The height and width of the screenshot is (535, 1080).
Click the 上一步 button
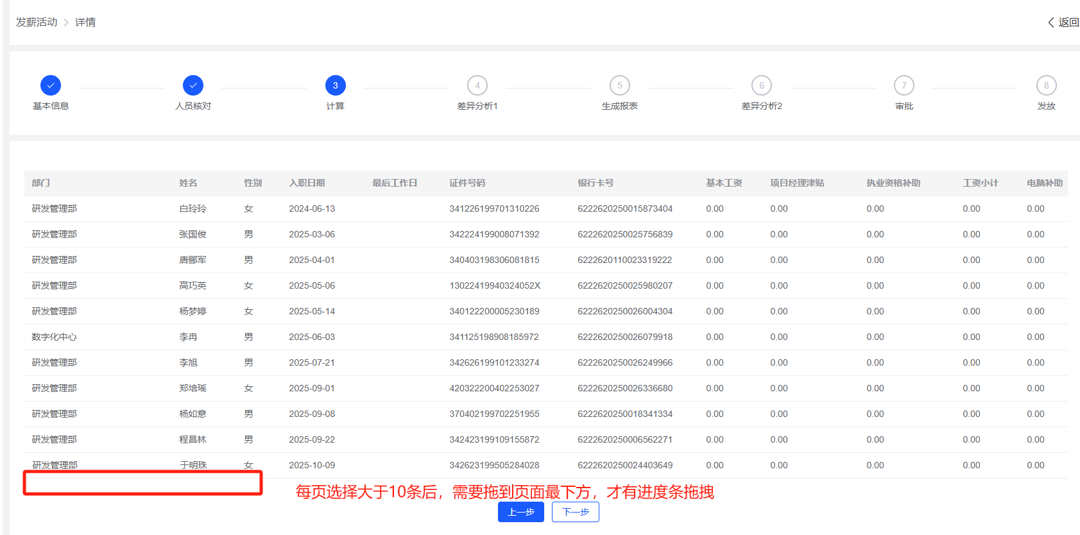(x=520, y=512)
